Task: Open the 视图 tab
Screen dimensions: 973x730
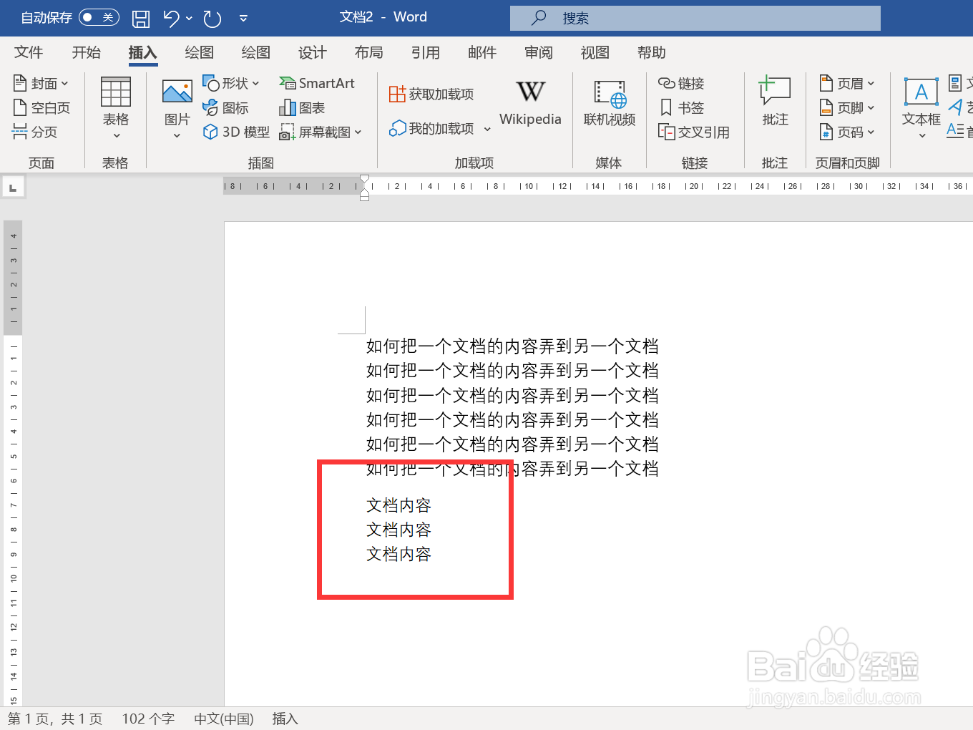Action: point(595,52)
